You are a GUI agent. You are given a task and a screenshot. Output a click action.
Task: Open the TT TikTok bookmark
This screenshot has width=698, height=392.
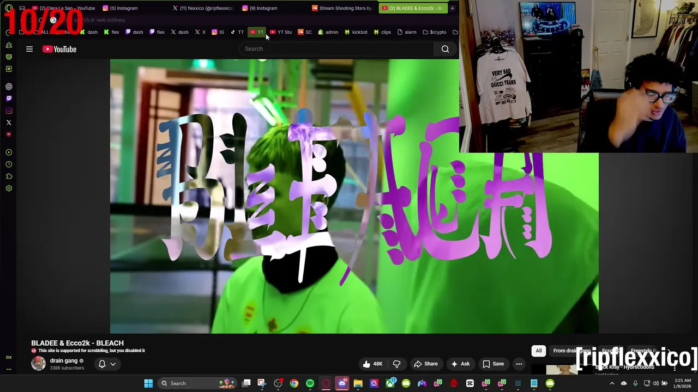237,32
